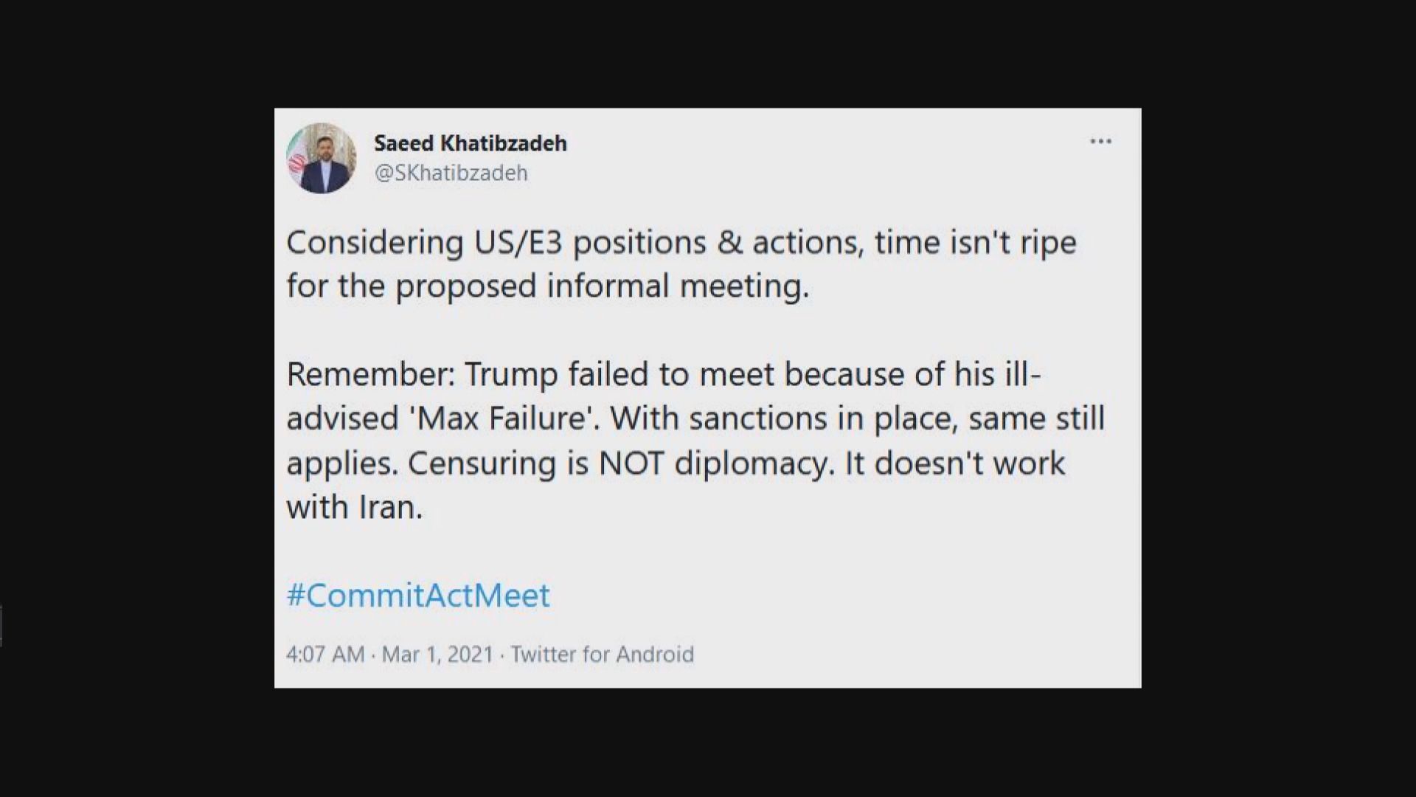Open the three-dot more options menu
The height and width of the screenshot is (797, 1416).
pyautogui.click(x=1100, y=142)
